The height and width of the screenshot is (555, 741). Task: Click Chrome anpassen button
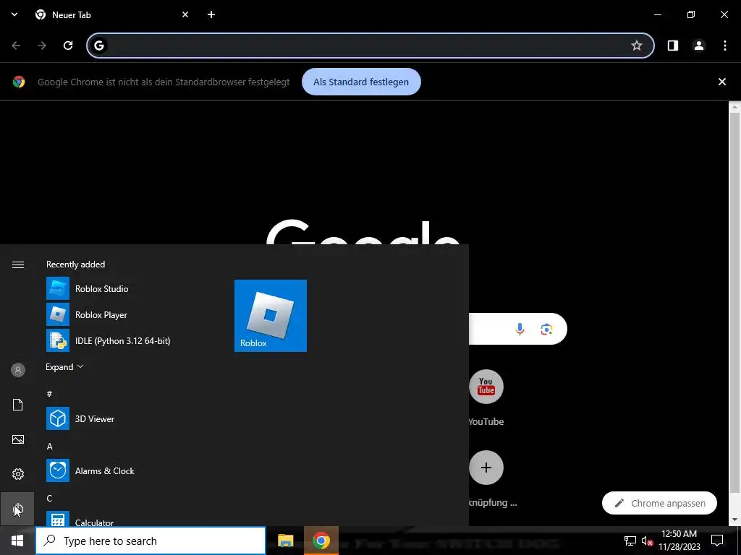(x=659, y=503)
